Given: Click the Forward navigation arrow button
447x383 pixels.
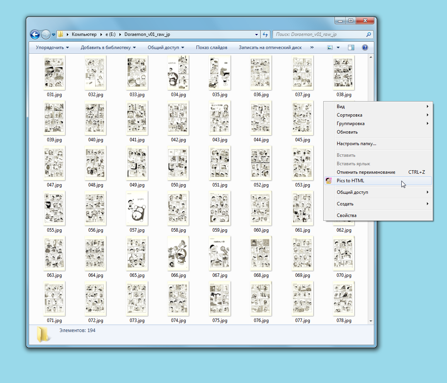Looking at the screenshot, I should point(46,34).
